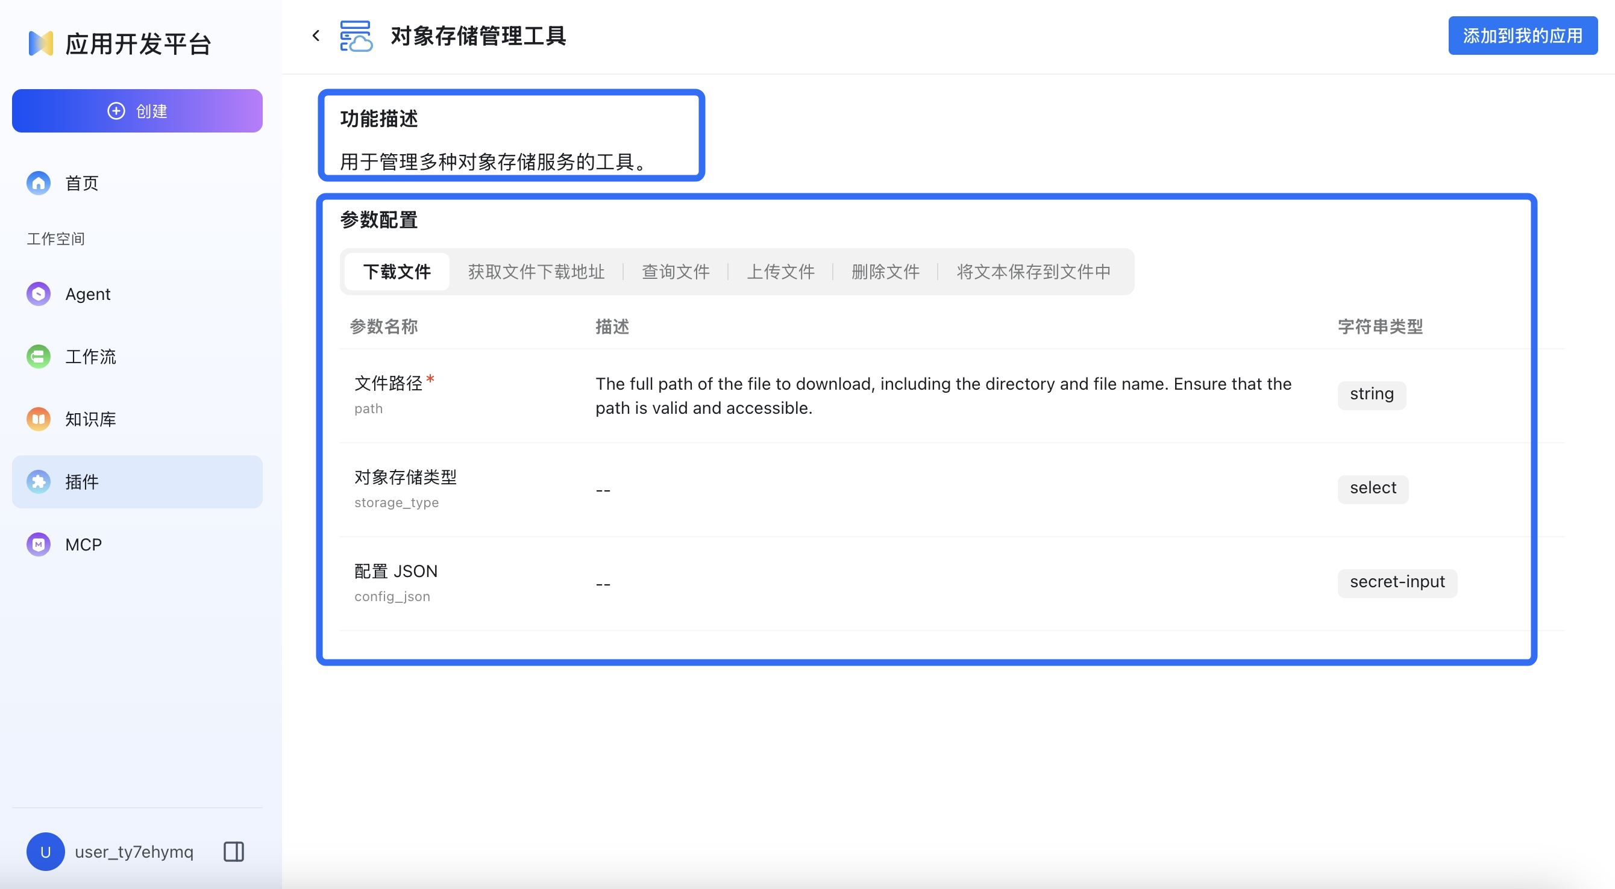1615x889 pixels.
Task: Switch to the 获取文件下载地址 tab
Action: 535,271
